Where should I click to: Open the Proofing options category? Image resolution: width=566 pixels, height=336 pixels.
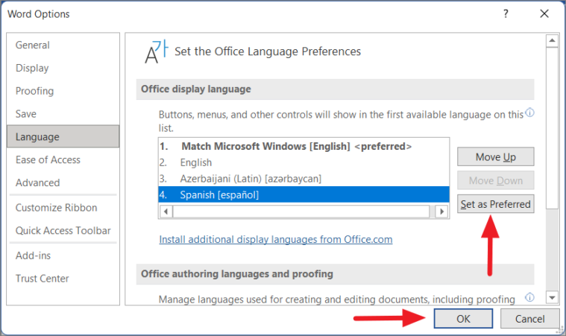pyautogui.click(x=63, y=91)
